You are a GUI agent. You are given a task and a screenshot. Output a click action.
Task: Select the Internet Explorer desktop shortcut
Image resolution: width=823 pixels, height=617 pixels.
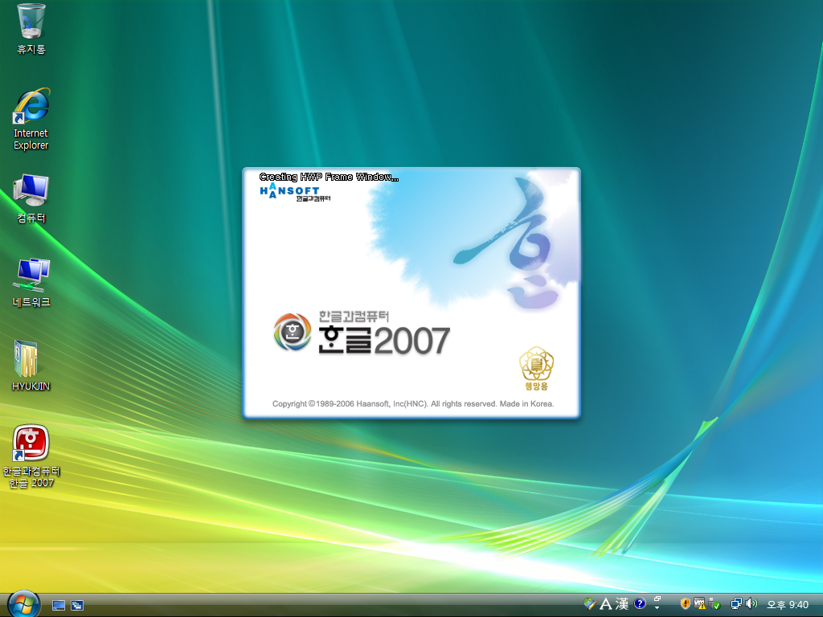click(31, 121)
